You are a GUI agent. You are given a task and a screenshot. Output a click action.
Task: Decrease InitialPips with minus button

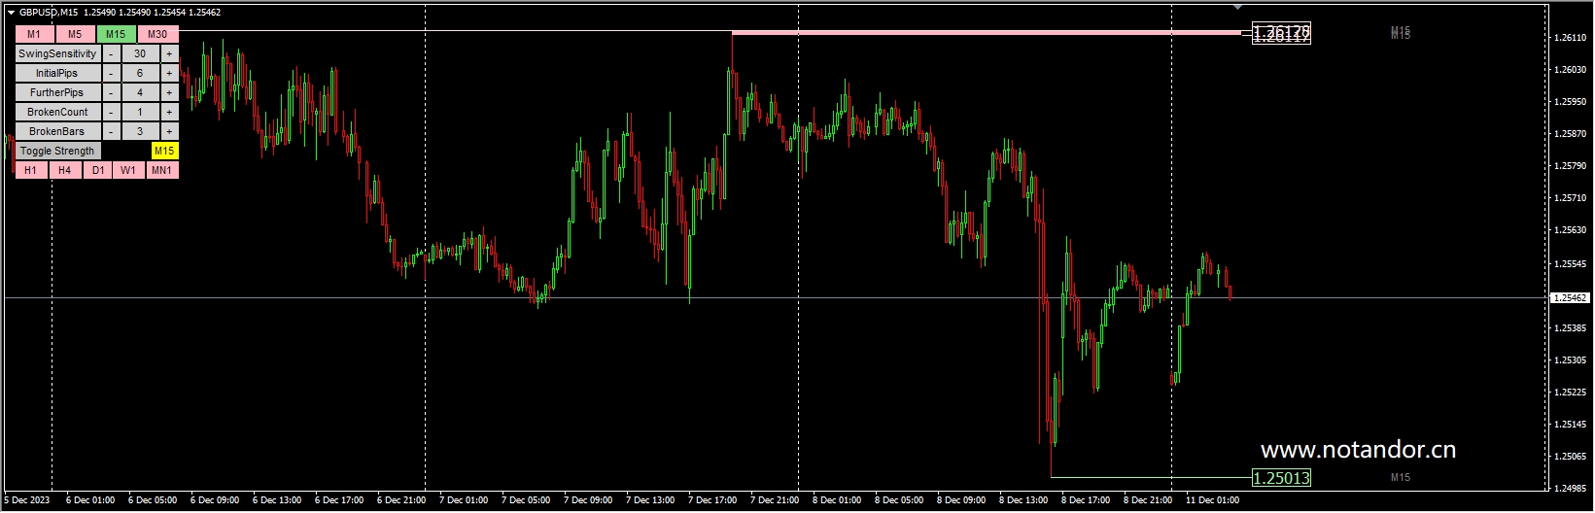click(111, 73)
